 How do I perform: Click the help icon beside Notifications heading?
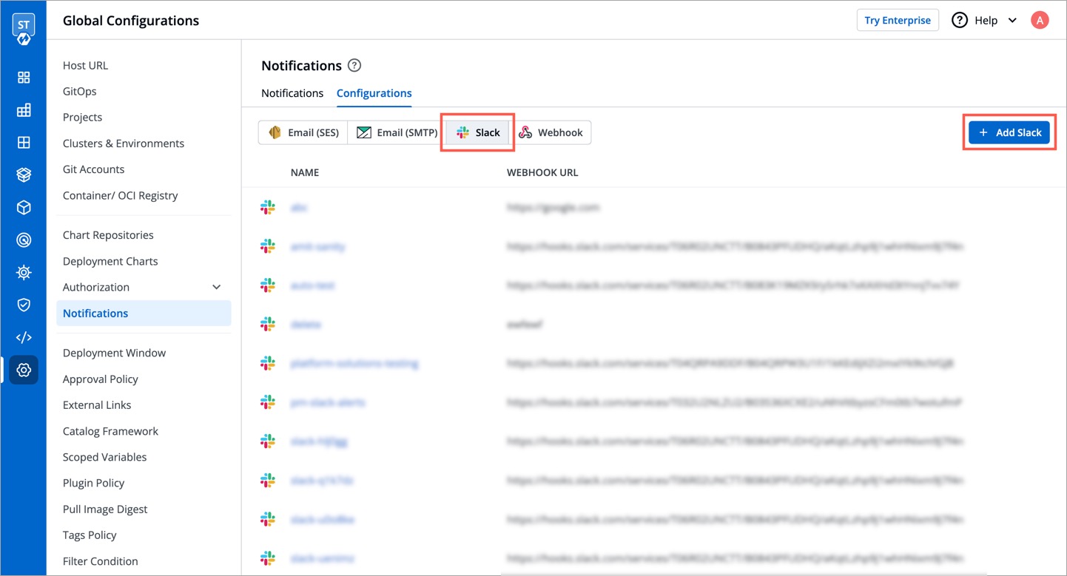pos(354,66)
